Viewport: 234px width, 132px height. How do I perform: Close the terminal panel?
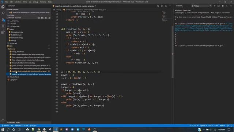(231, 6)
